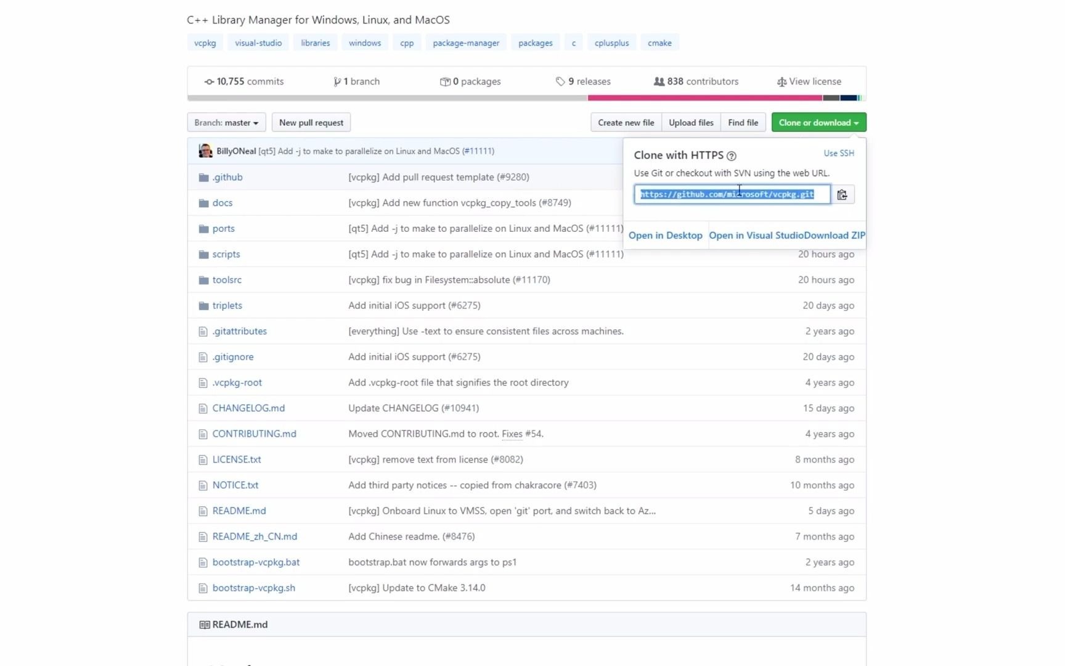This screenshot has width=1065, height=666.
Task: Open the package-manager topic tag
Action: click(466, 43)
